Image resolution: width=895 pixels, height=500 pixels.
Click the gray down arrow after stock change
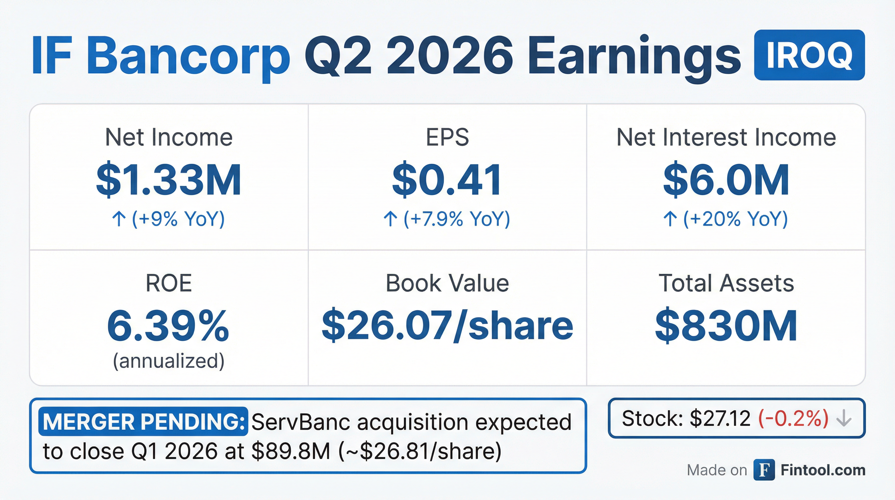[844, 419]
